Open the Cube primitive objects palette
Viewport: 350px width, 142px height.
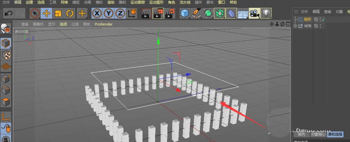click(x=185, y=14)
